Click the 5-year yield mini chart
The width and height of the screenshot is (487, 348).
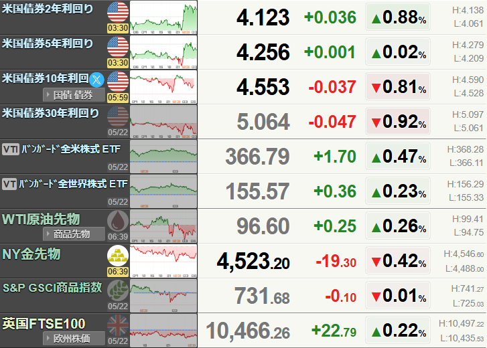point(163,52)
